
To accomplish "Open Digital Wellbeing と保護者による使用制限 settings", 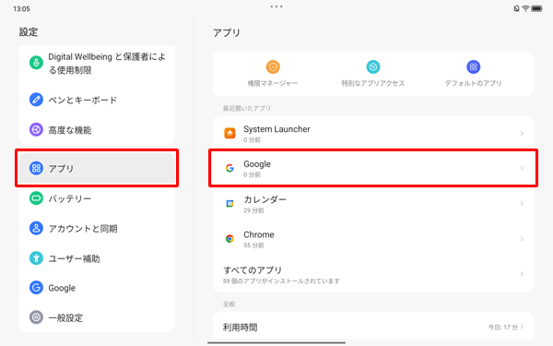I will 97,63.
